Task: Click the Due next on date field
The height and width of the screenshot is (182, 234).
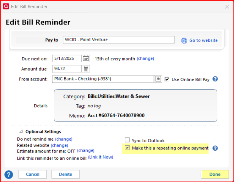Action: tap(67, 59)
